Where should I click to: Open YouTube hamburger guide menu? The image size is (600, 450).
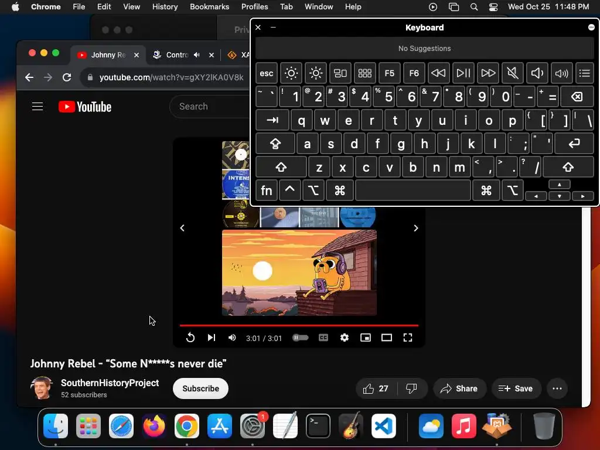click(37, 107)
